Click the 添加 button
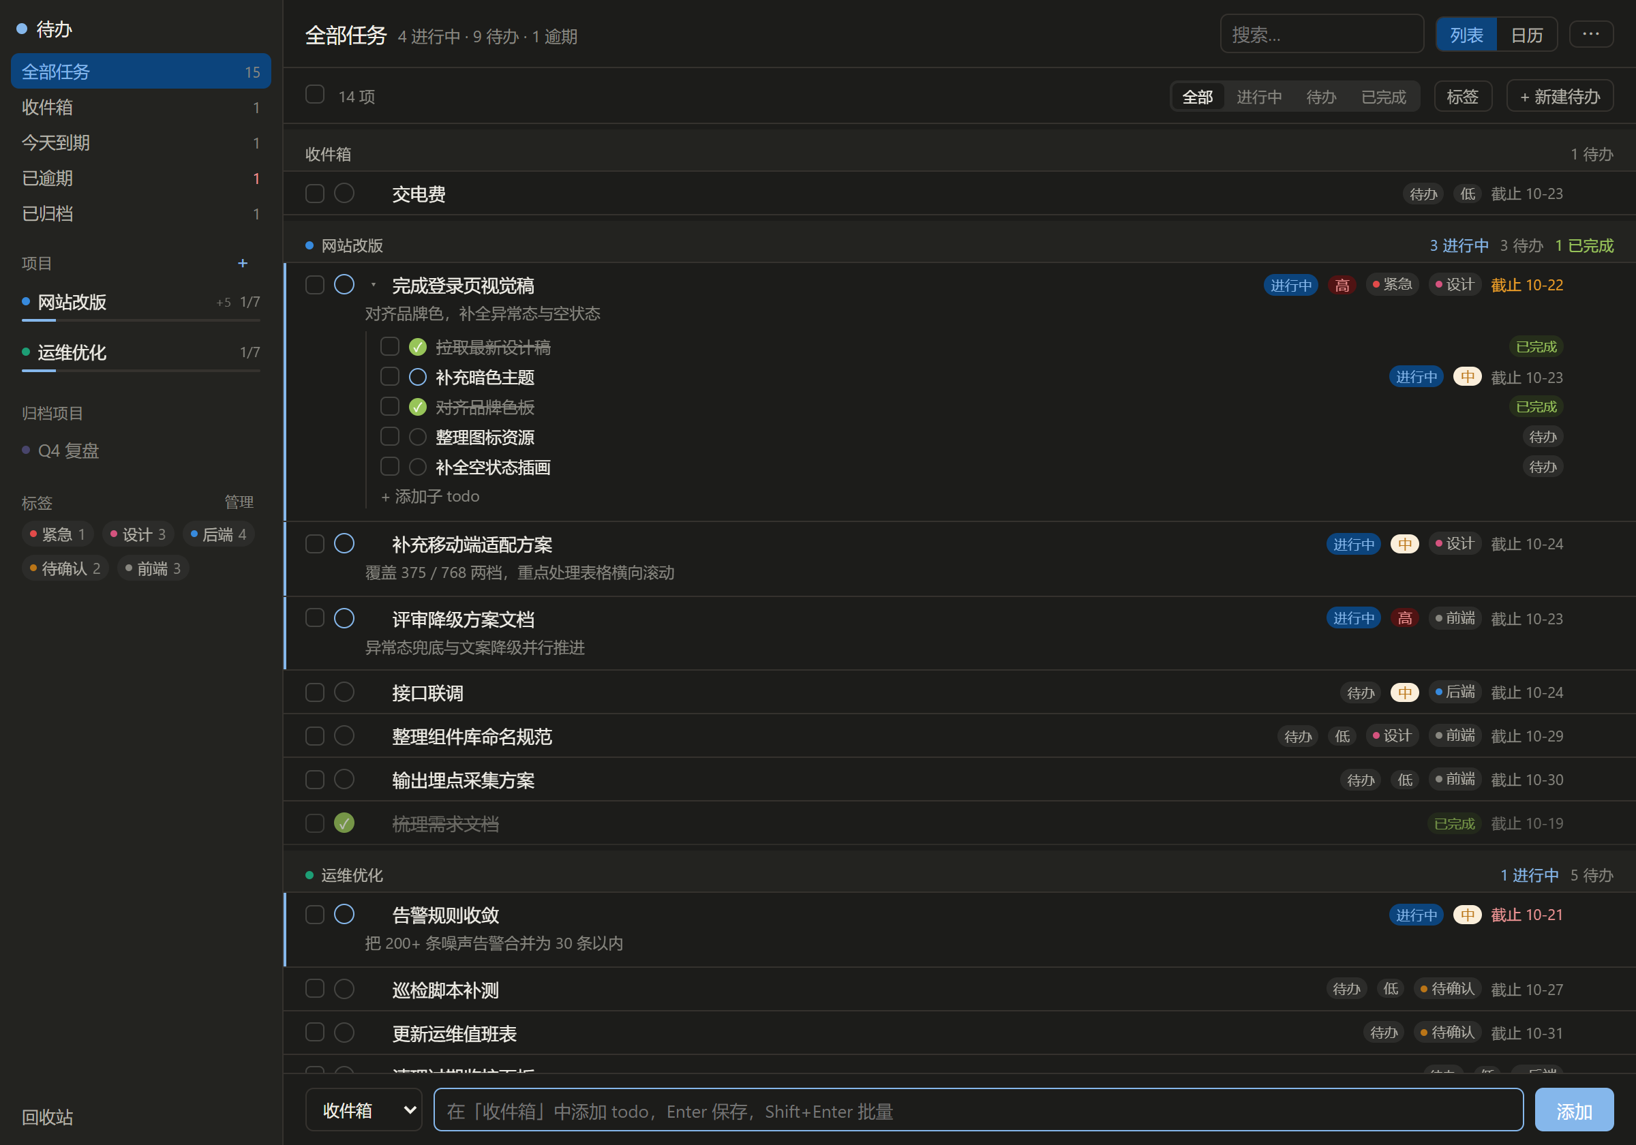This screenshot has width=1636, height=1145. (x=1574, y=1110)
